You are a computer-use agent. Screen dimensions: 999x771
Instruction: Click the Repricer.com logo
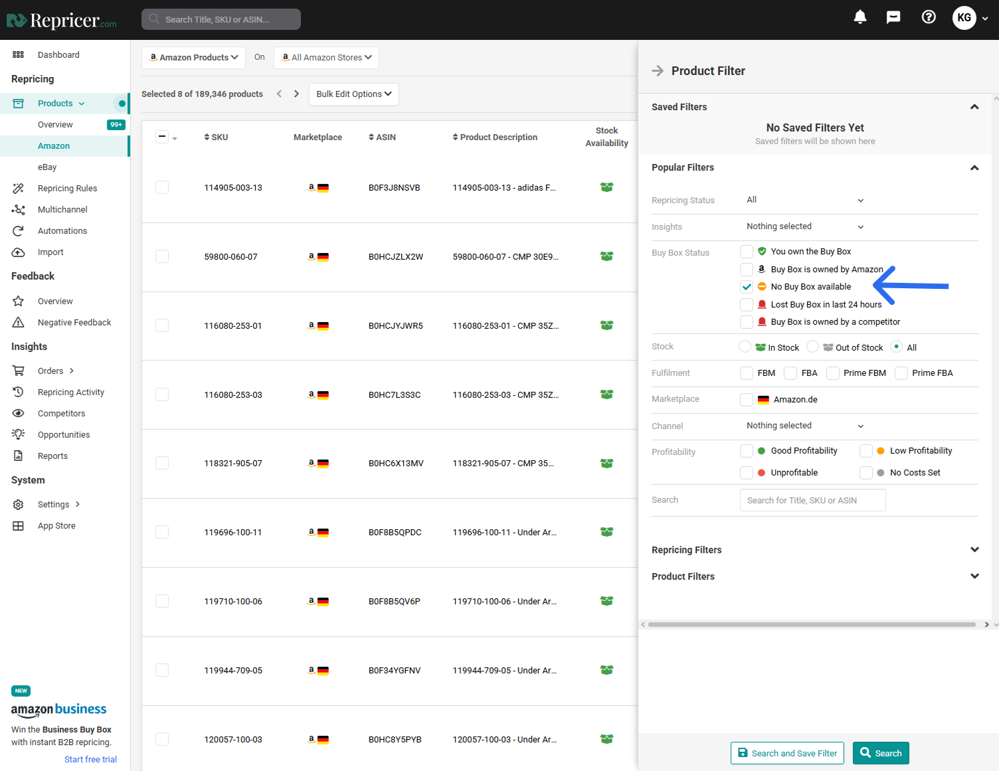pyautogui.click(x=62, y=21)
